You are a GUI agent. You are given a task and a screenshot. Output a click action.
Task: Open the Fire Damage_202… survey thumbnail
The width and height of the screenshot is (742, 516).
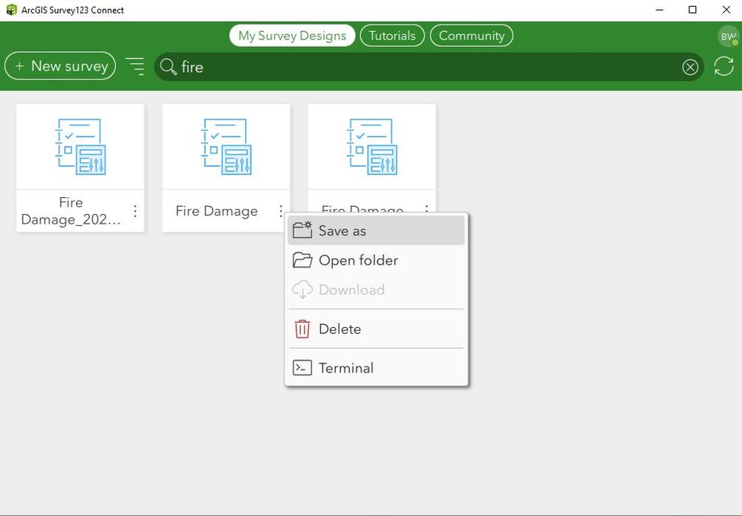click(x=80, y=146)
